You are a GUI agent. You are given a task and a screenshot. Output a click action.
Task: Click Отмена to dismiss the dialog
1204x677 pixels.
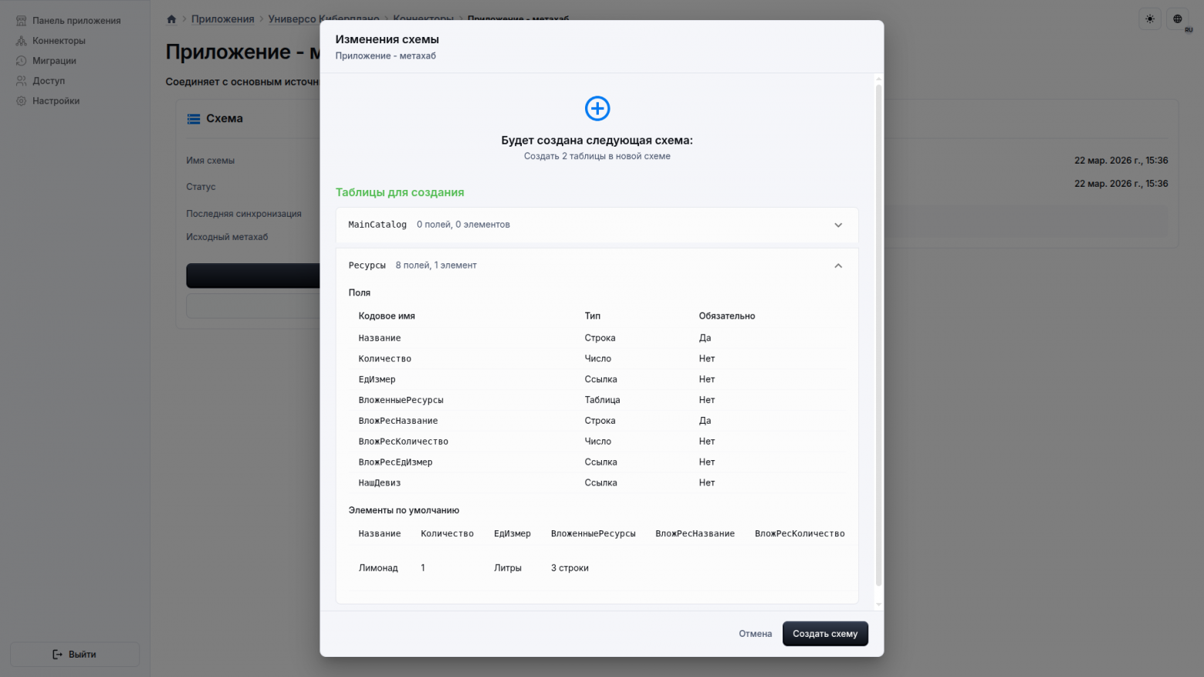[756, 634]
